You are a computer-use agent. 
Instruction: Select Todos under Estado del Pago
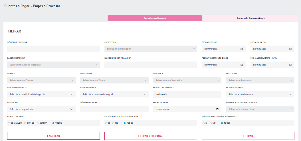pyautogui.click(x=53, y=123)
